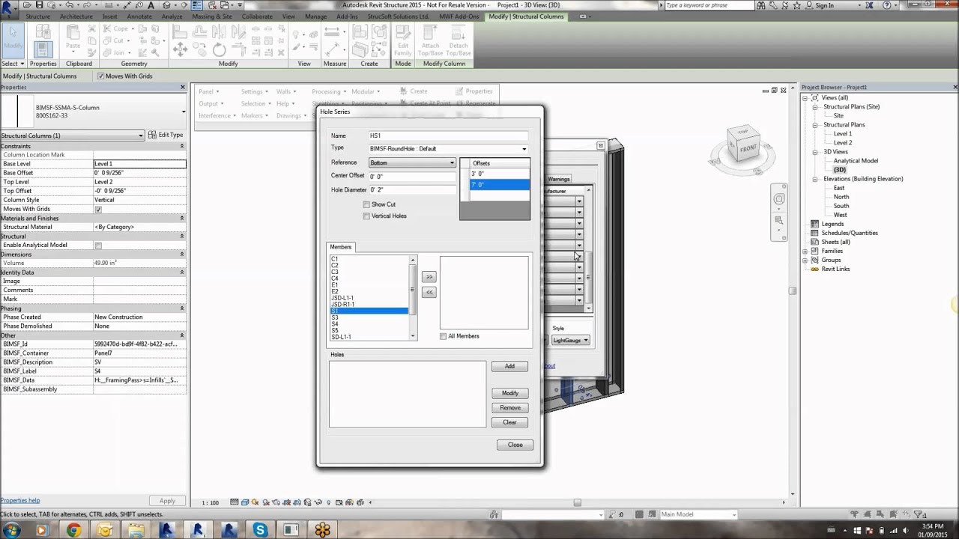The image size is (959, 539).
Task: Check the All Members checkbox
Action: pos(443,336)
